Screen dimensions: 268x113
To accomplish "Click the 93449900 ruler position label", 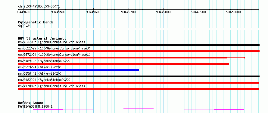I will (x=199, y=12).
